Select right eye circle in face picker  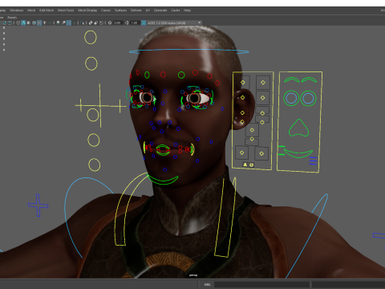308,99
